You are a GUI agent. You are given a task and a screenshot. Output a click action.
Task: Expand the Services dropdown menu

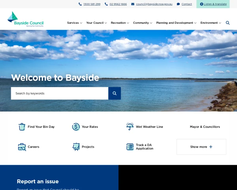point(74,23)
